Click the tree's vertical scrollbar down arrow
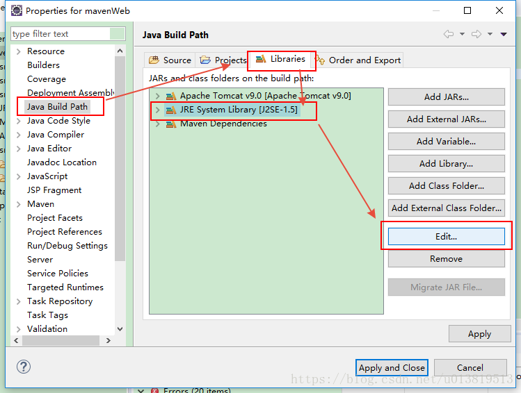 click(120, 329)
